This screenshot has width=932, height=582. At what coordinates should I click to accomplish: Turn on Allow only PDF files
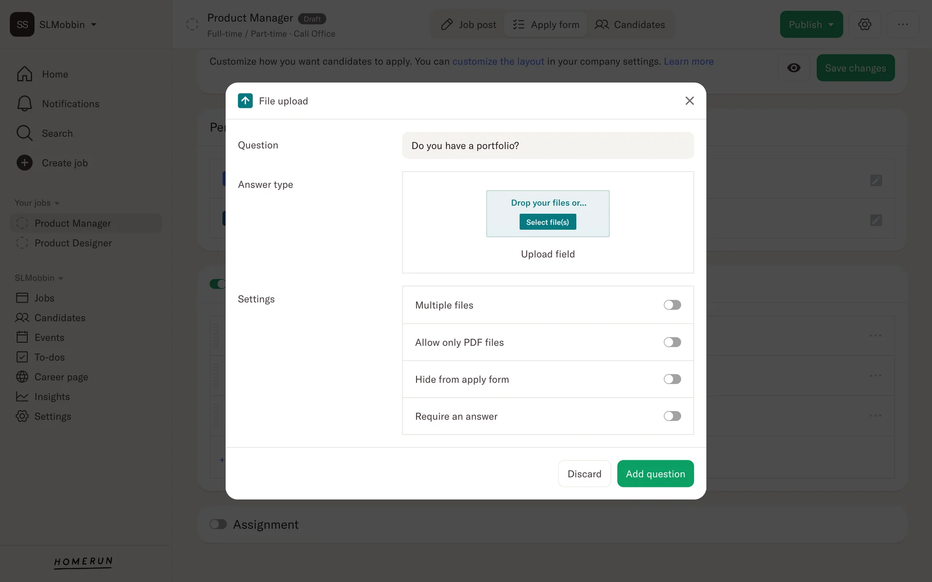672,342
